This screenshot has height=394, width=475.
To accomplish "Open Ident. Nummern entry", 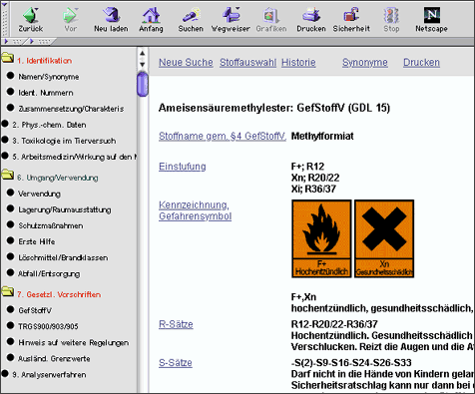I will pos(46,93).
